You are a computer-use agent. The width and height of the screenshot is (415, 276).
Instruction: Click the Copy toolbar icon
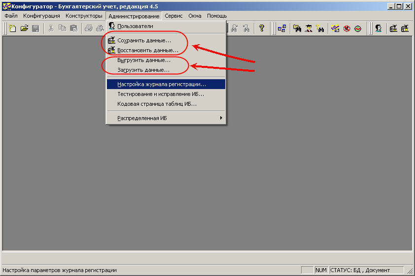[62, 28]
